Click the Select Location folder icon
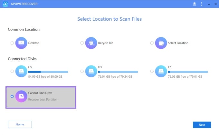 (161, 43)
